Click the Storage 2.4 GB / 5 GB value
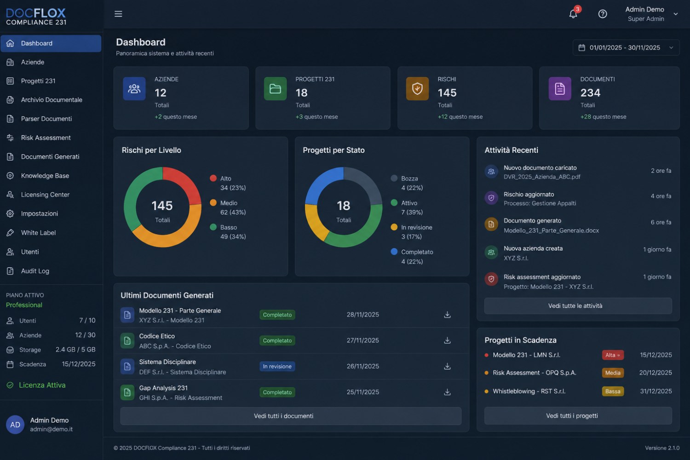 (x=75, y=350)
